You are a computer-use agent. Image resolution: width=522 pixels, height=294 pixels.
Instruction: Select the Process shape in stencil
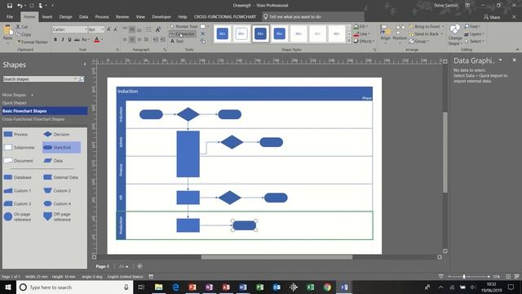15,134
